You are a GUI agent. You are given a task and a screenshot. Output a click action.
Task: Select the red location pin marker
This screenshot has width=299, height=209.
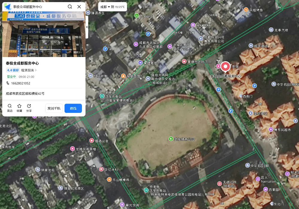coord(225,67)
